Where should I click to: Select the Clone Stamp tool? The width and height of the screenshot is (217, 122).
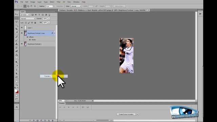(17, 44)
